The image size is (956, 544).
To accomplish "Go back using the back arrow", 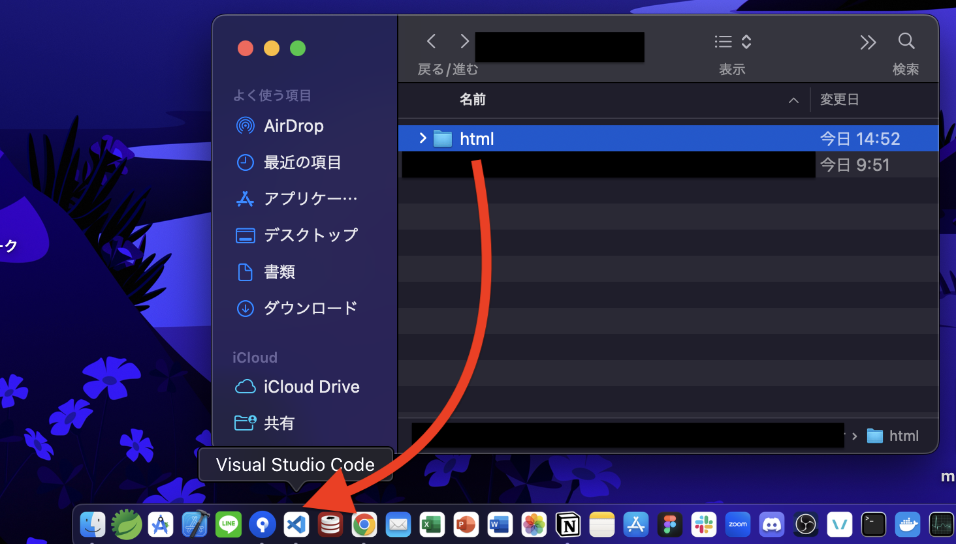I will (430, 40).
